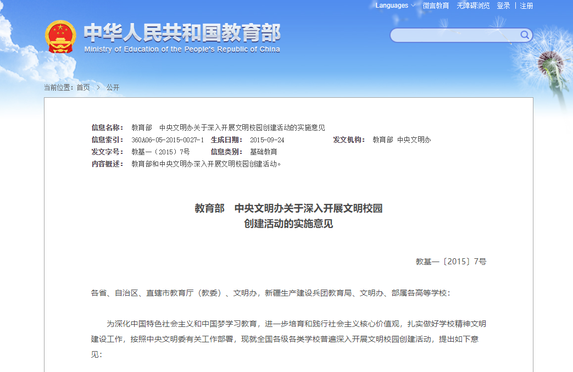This screenshot has width=573, height=372.
Task: Click the breadcrumb arrow separator
Action: [98, 87]
